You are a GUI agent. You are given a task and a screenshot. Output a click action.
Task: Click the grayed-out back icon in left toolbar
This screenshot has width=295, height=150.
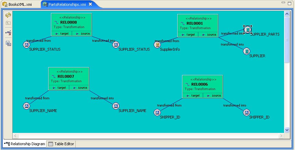8,23
